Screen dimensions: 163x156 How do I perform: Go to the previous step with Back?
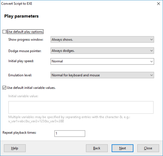click(97, 148)
